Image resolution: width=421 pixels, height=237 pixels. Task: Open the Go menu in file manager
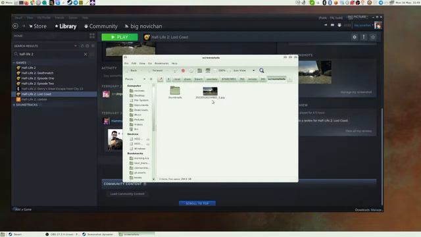click(x=150, y=63)
